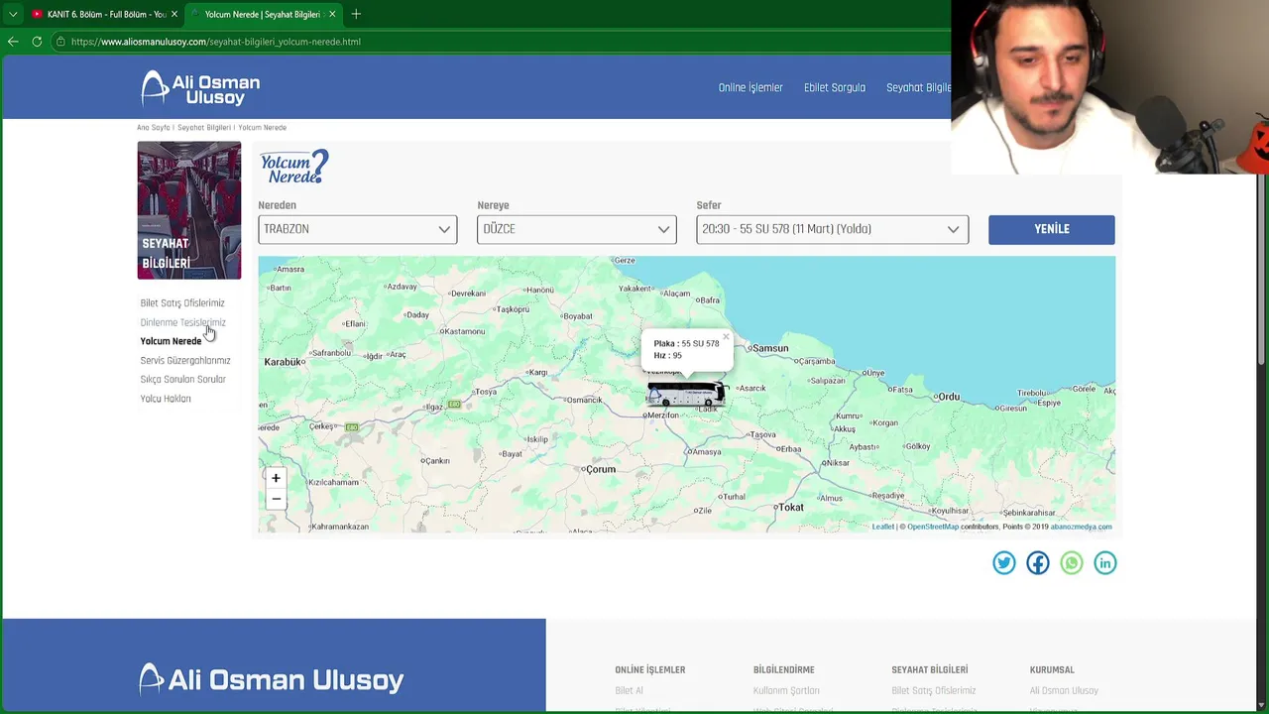
Task: Select Yolcum Nerede in the sidebar
Action: point(171,341)
